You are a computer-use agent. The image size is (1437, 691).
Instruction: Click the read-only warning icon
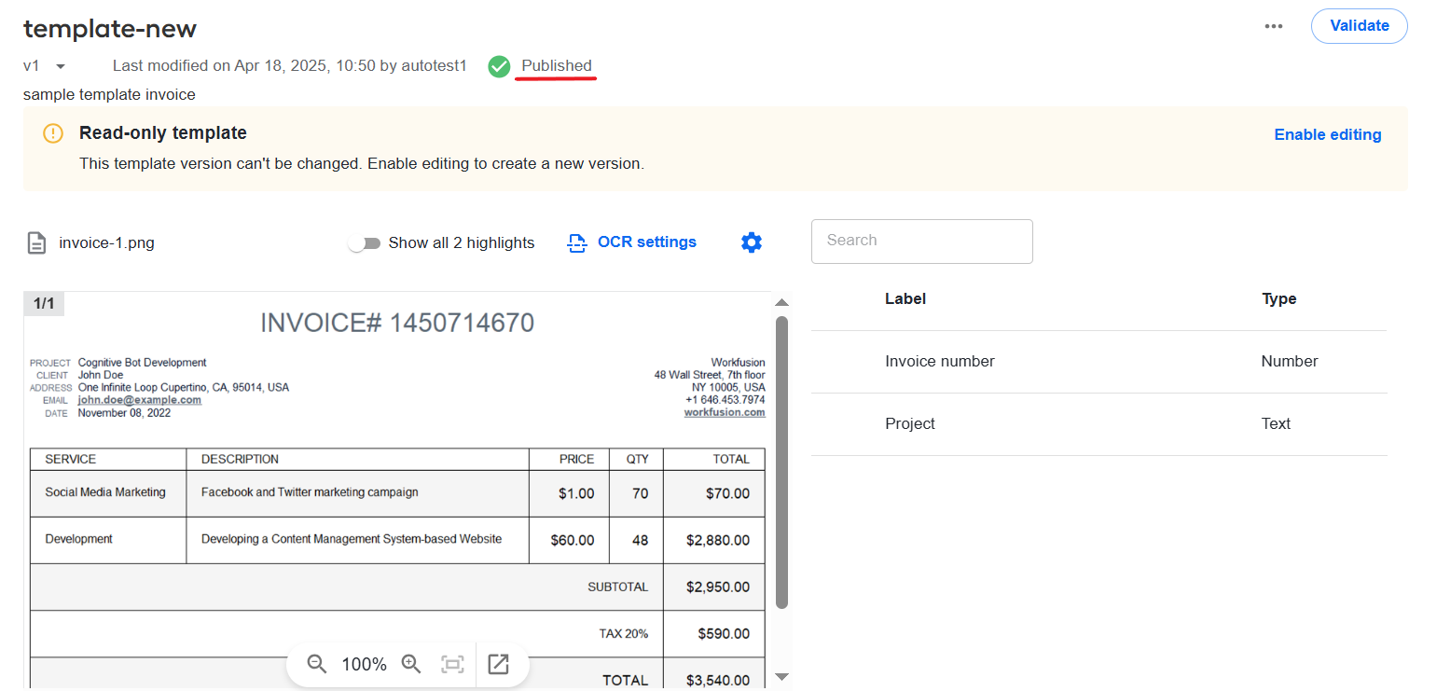coord(53,133)
